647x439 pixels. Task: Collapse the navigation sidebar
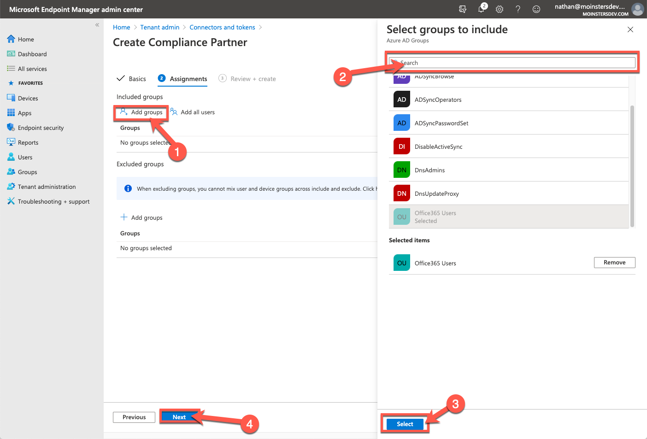97,25
